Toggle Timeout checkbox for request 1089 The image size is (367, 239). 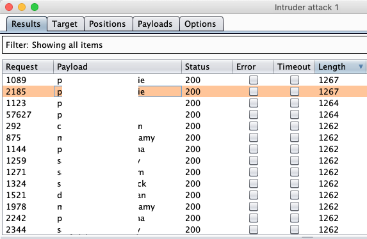[295, 80]
